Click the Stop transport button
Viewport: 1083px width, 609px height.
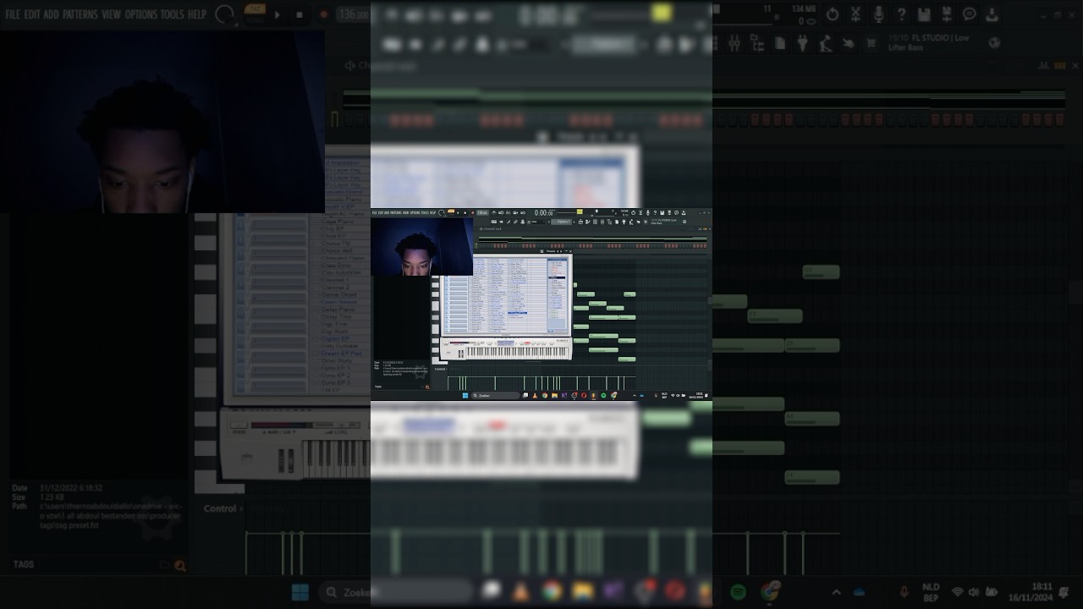tap(300, 14)
